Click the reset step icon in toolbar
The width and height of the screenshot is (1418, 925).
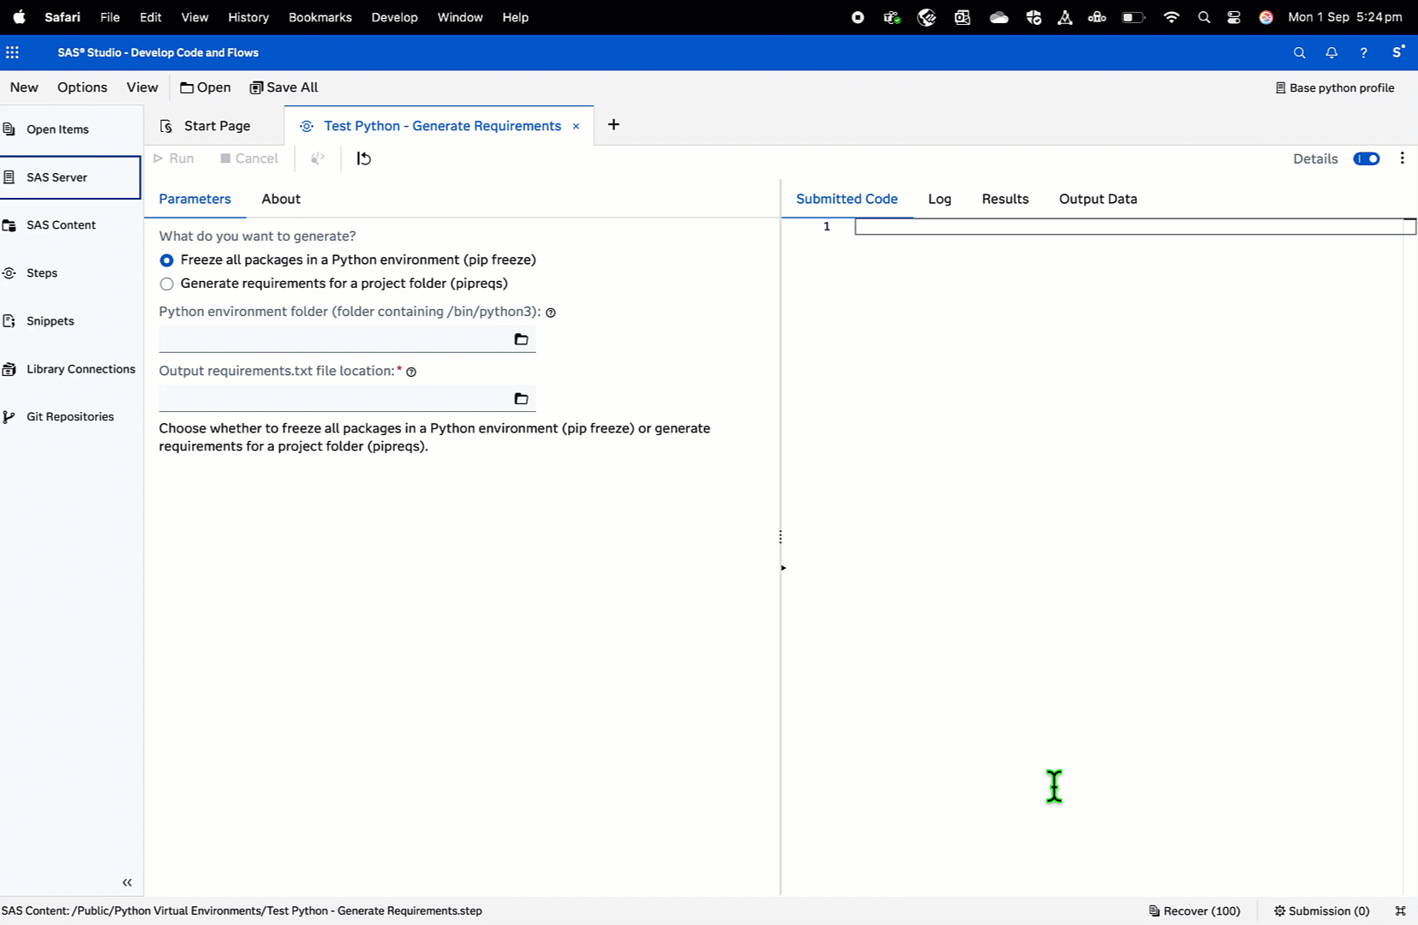pos(364,158)
